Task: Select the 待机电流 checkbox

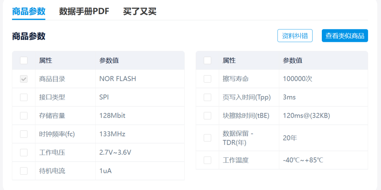Action: (24, 171)
